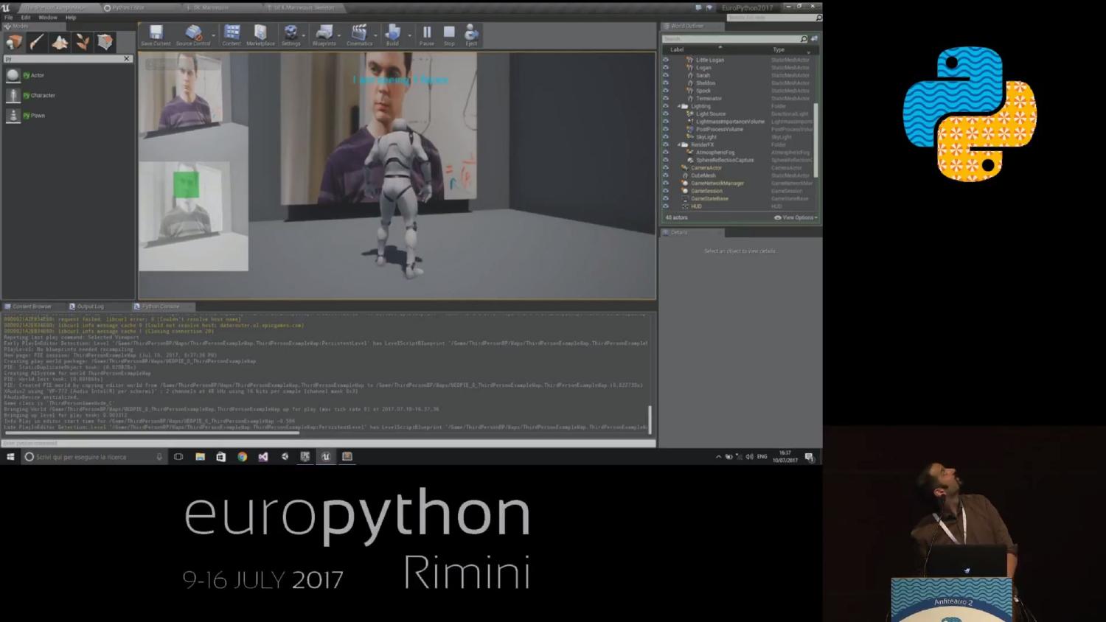This screenshot has width=1106, height=622.
Task: Click the World Outliner search magnifier
Action: [x=804, y=39]
